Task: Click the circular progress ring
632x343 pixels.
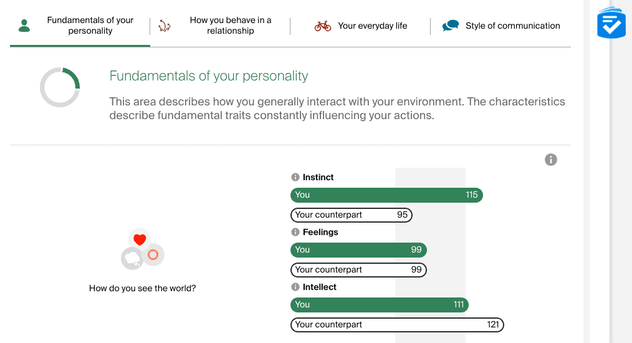Action: point(60,87)
